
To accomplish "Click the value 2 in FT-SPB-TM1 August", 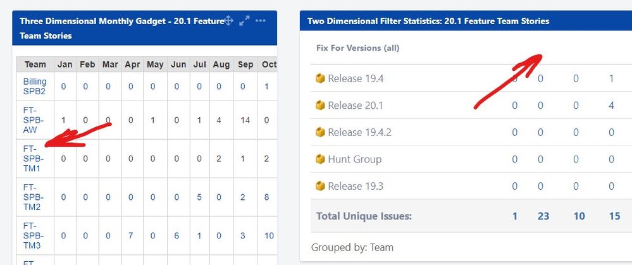I will [x=218, y=159].
